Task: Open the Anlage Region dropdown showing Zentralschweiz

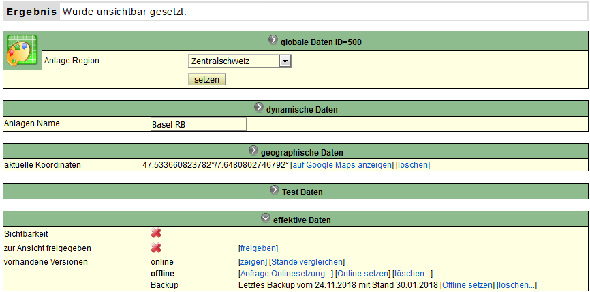Action: [x=240, y=61]
